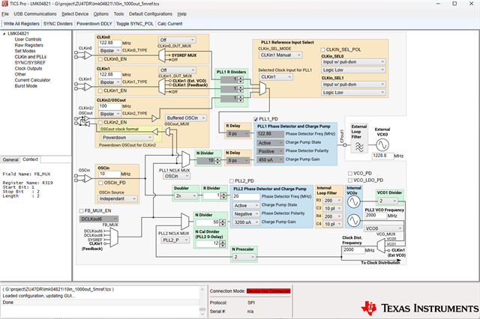Viewport: 480px width, 319px height.
Task: Open the N Prescaler dropdown
Action: click(x=244, y=258)
